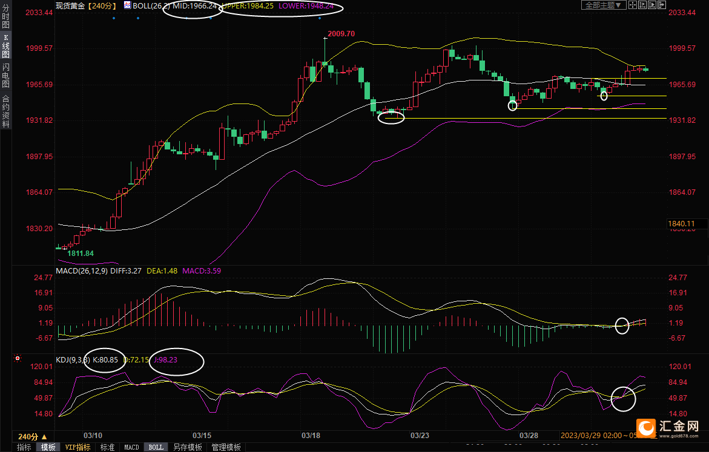Click the MACD(26,12,9) indicator label

(82, 270)
